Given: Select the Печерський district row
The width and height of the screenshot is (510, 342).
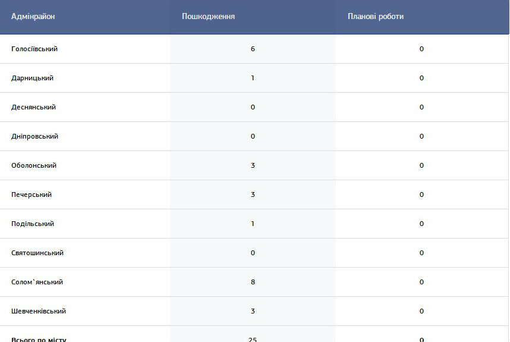Looking at the screenshot, I should pos(254,194).
